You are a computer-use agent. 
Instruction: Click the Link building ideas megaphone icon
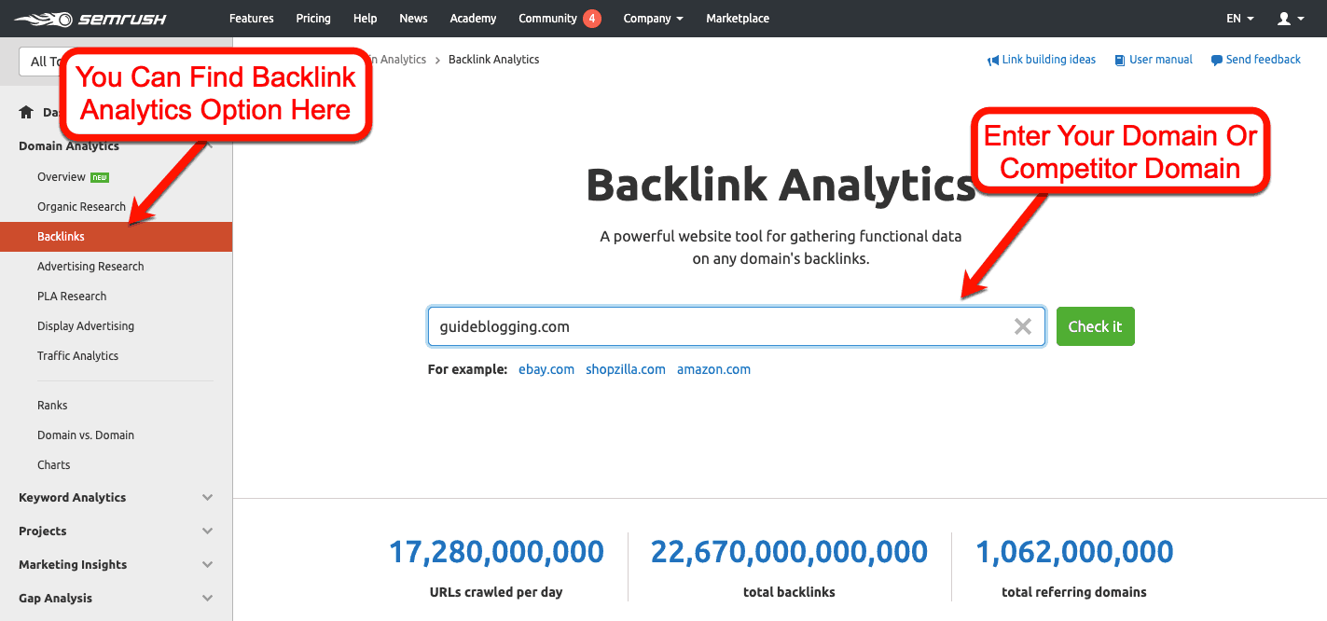coord(993,60)
